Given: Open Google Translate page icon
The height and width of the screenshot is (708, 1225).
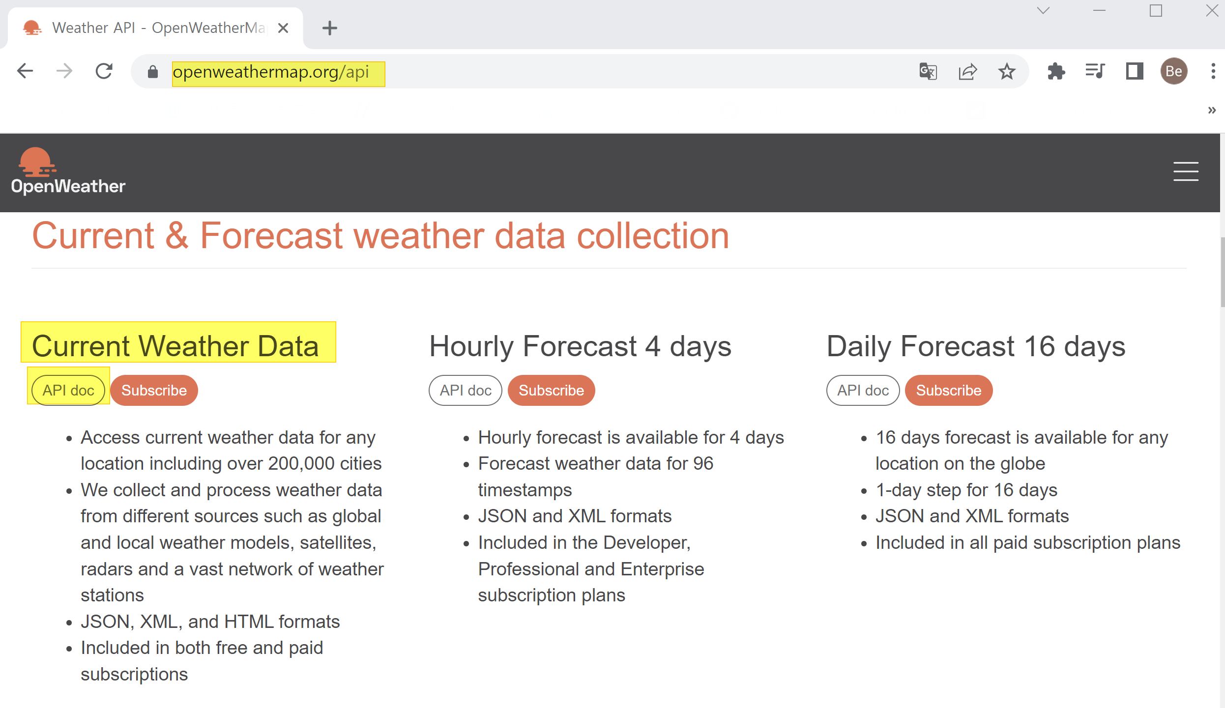Looking at the screenshot, I should point(928,72).
